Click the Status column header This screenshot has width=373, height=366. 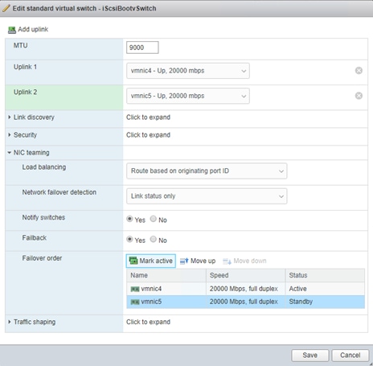[325, 275]
